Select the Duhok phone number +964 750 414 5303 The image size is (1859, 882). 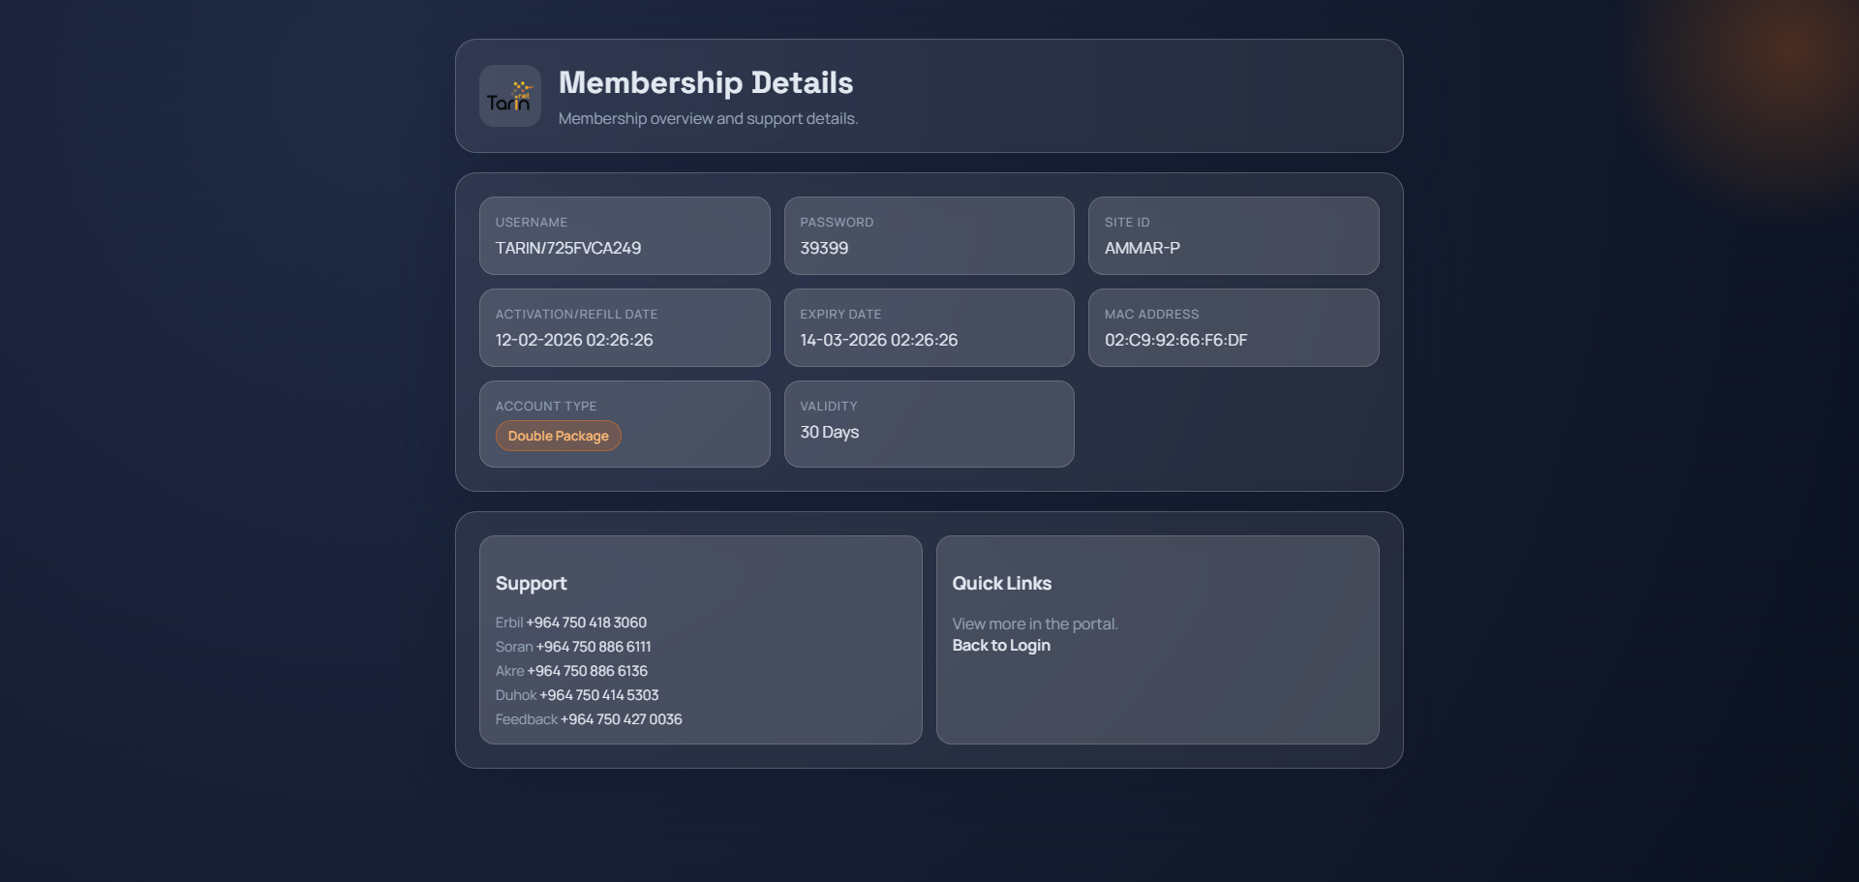(x=598, y=695)
